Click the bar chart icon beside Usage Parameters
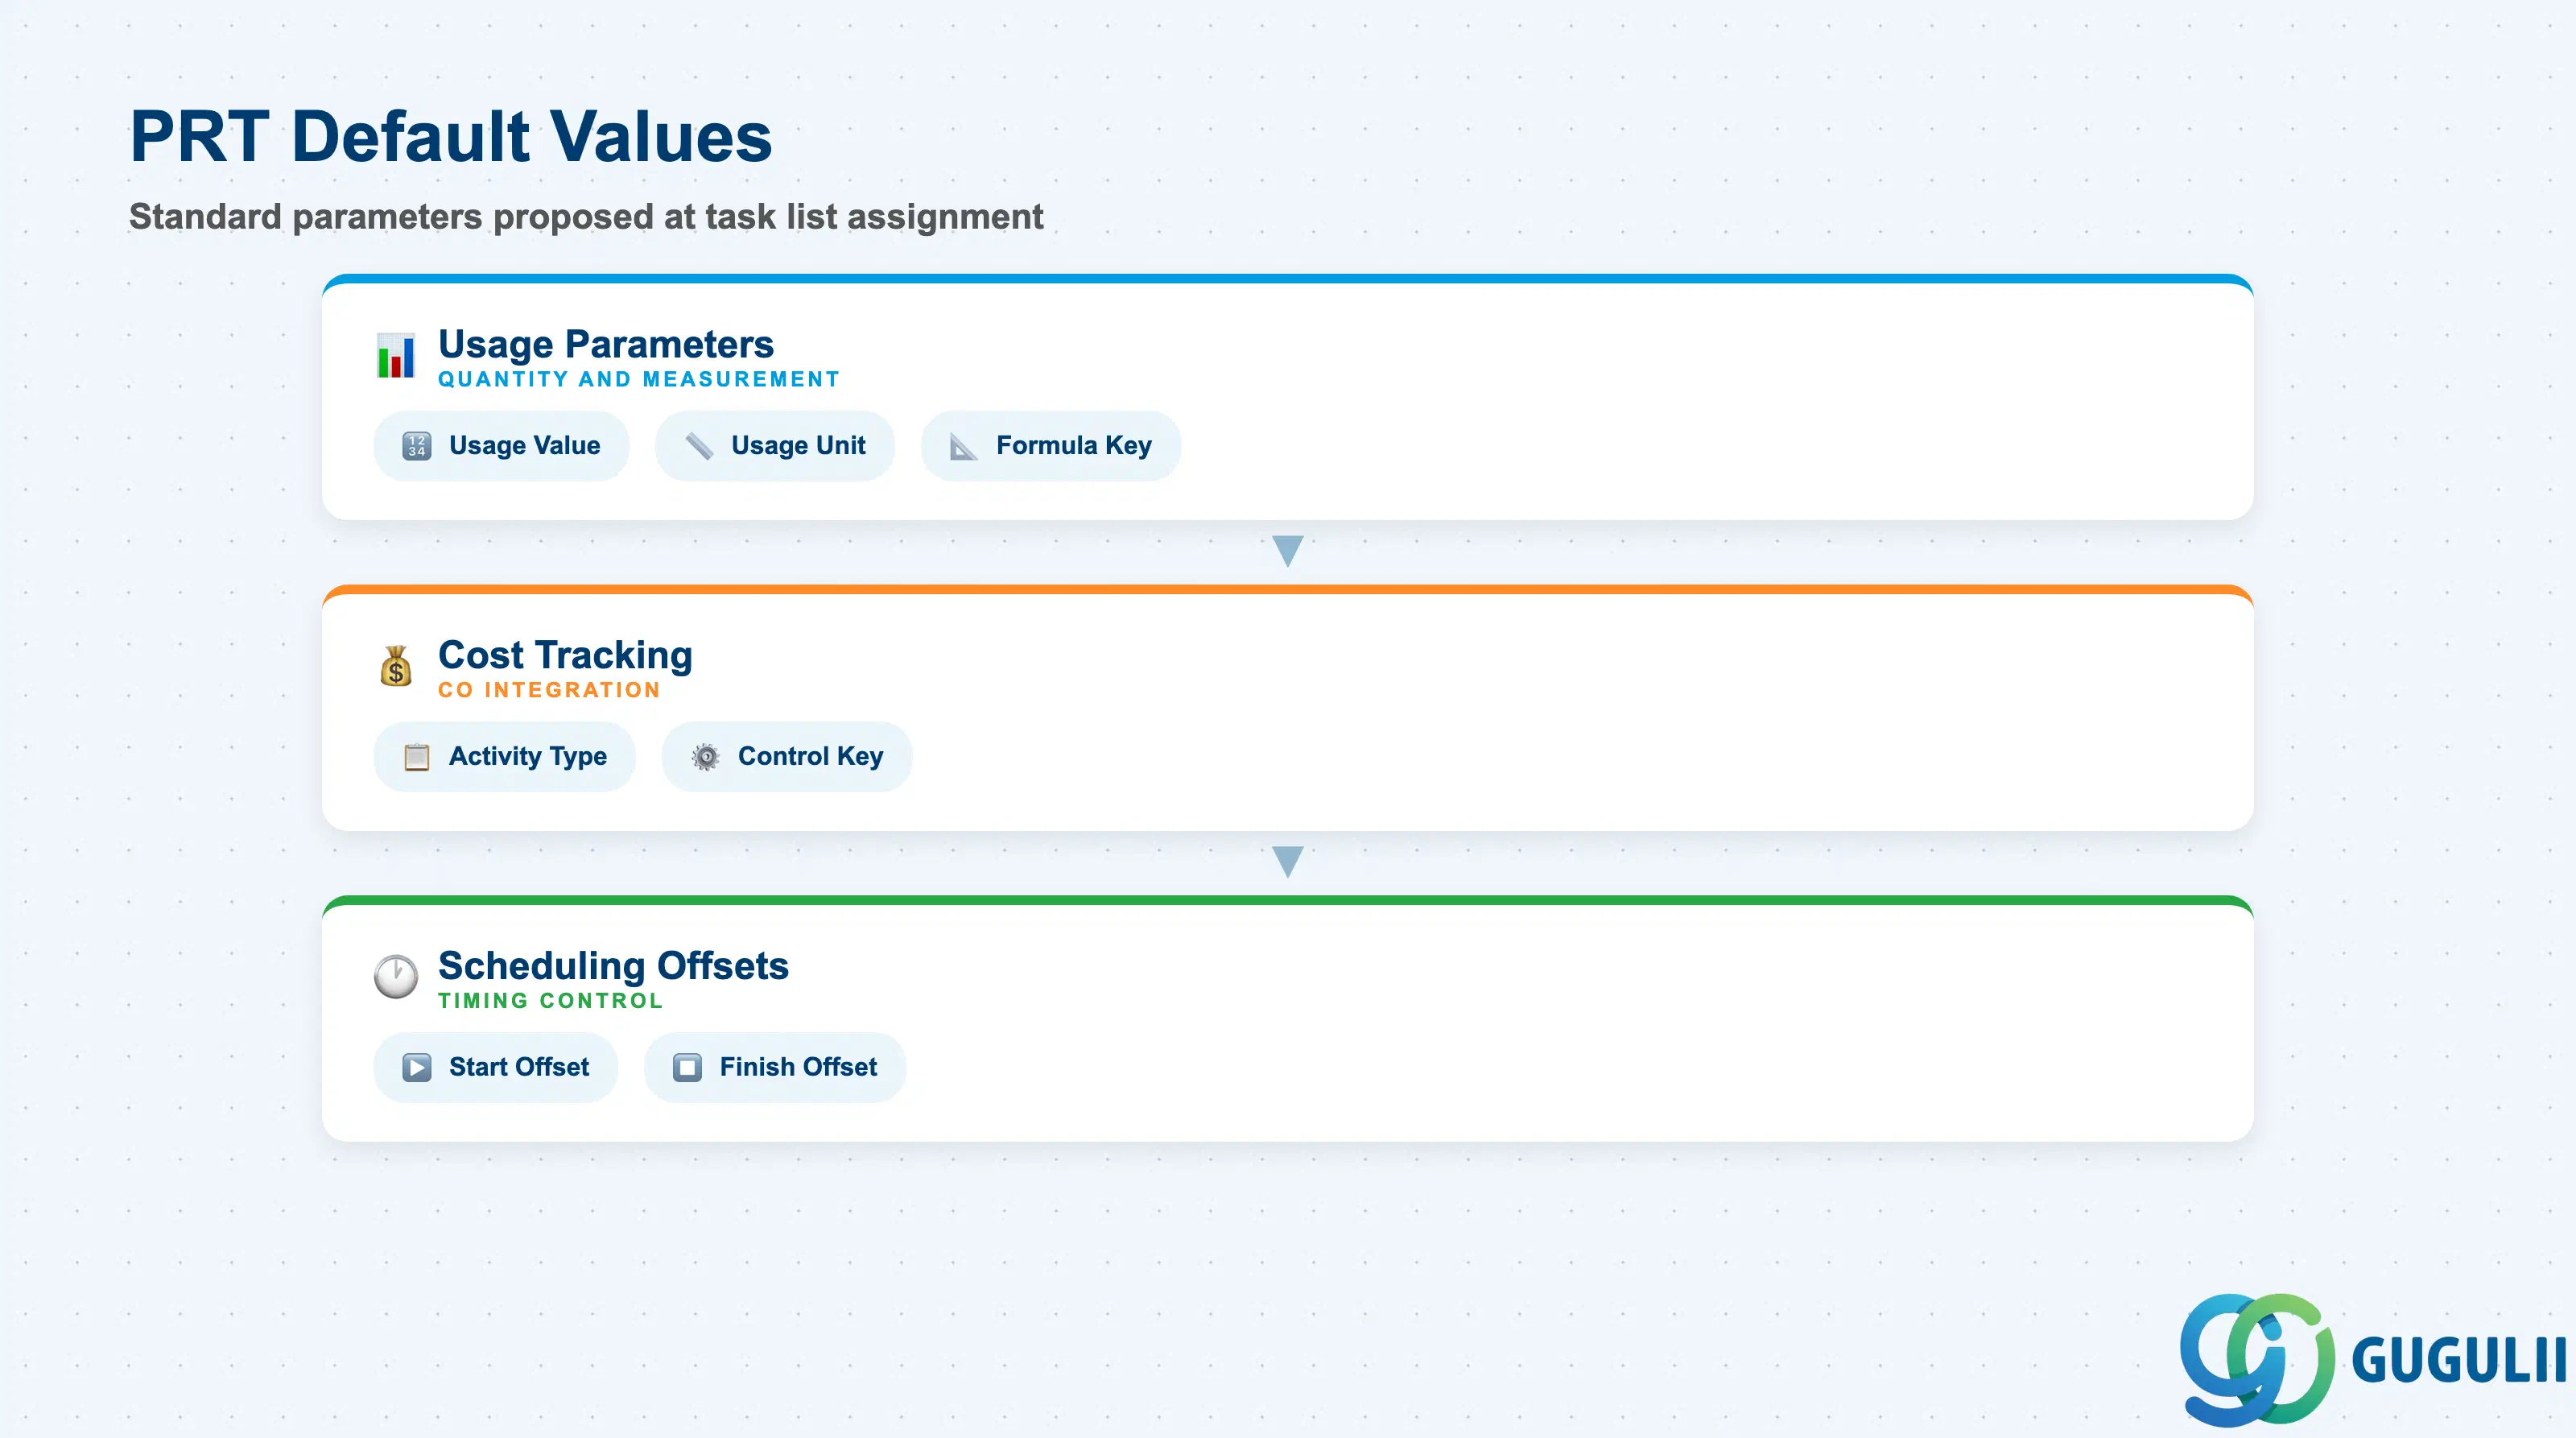The width and height of the screenshot is (2576, 1438). pyautogui.click(x=396, y=355)
